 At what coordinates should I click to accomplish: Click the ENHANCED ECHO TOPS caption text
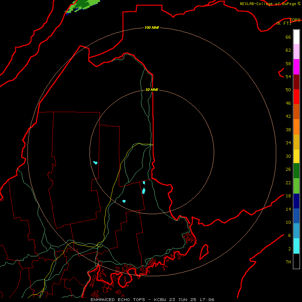point(118,300)
